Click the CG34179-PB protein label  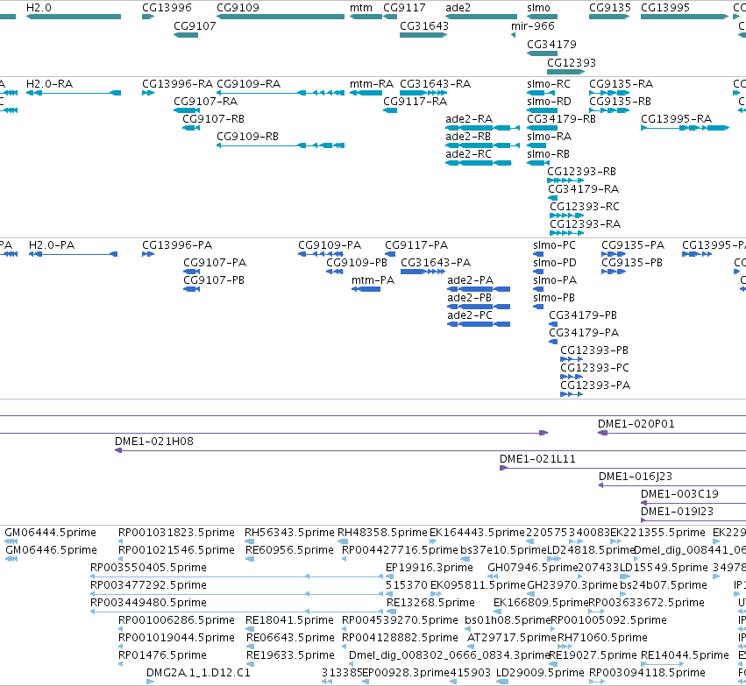click(x=583, y=315)
